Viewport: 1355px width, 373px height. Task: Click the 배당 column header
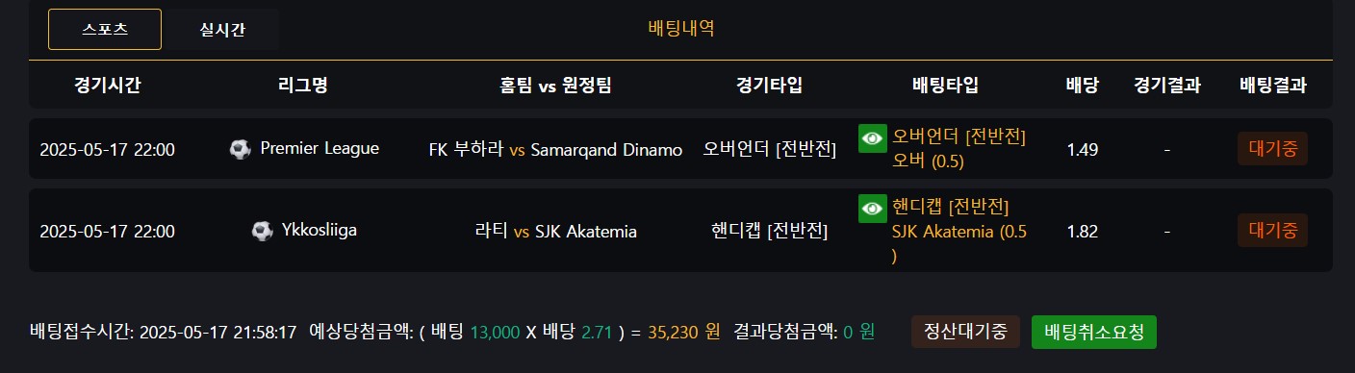click(1083, 85)
